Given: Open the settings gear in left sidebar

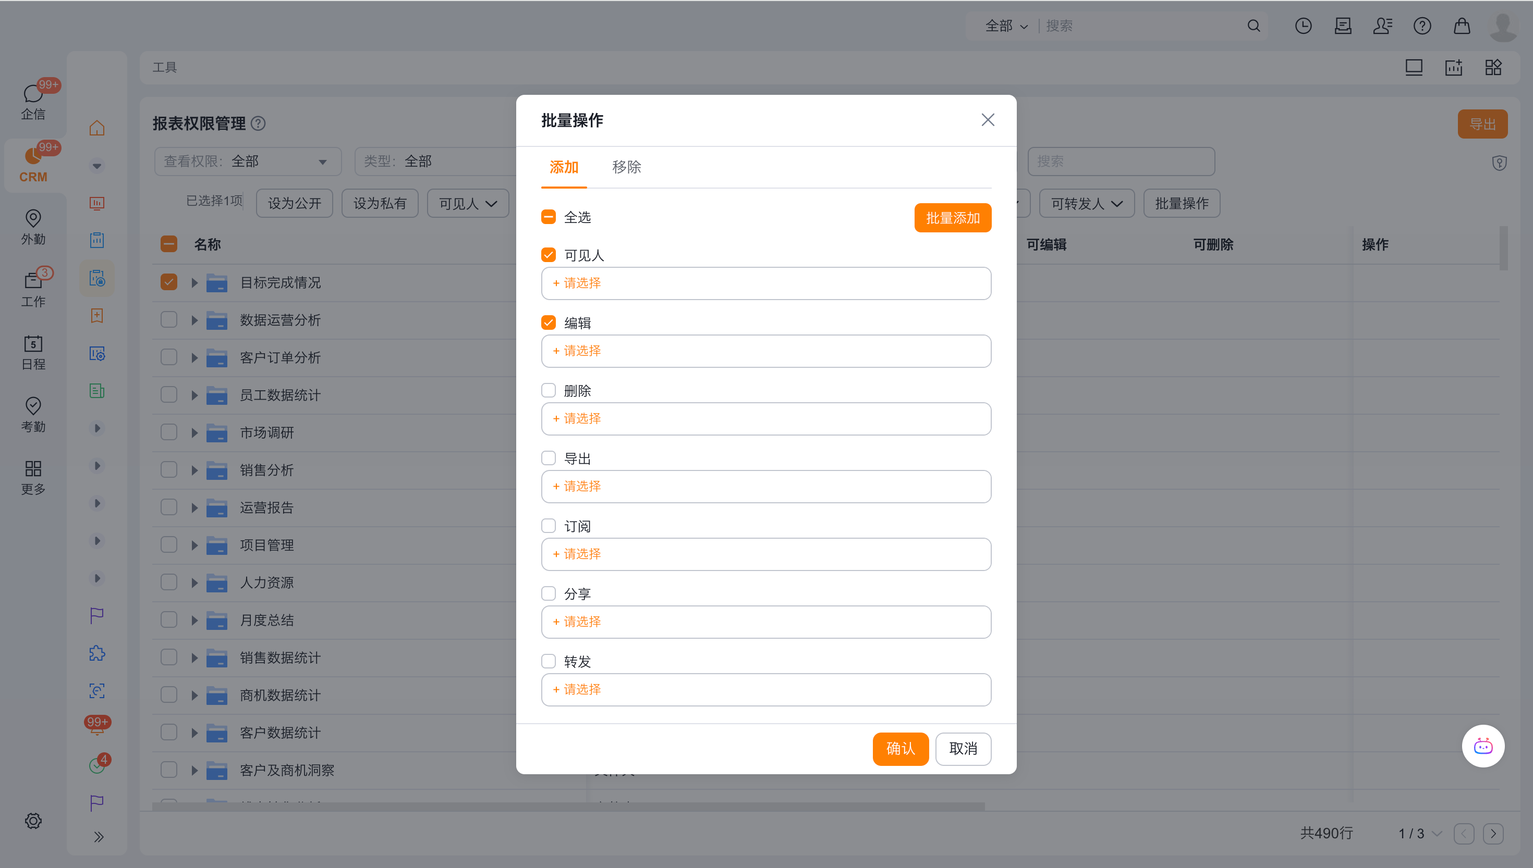Looking at the screenshot, I should tap(33, 821).
